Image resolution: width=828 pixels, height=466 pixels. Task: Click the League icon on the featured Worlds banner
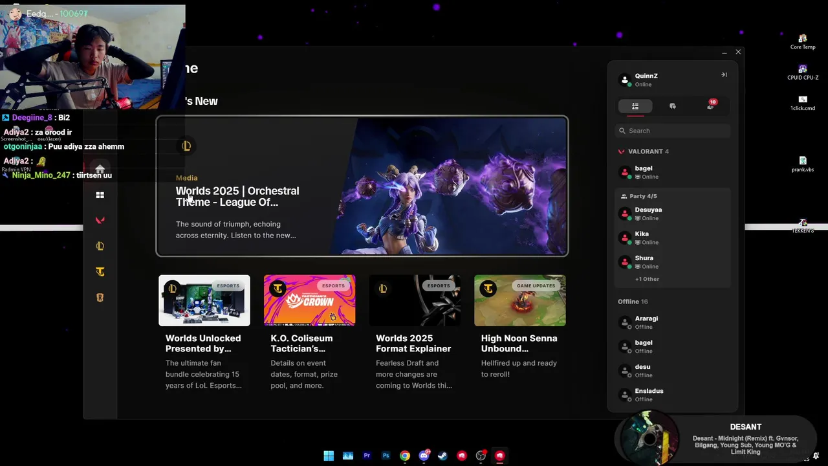pyautogui.click(x=186, y=146)
